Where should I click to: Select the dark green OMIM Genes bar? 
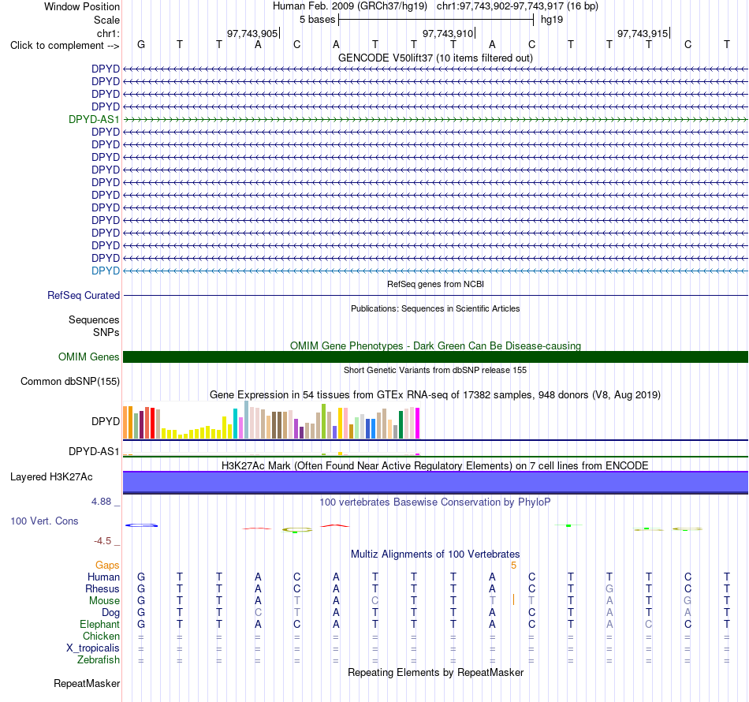435,357
